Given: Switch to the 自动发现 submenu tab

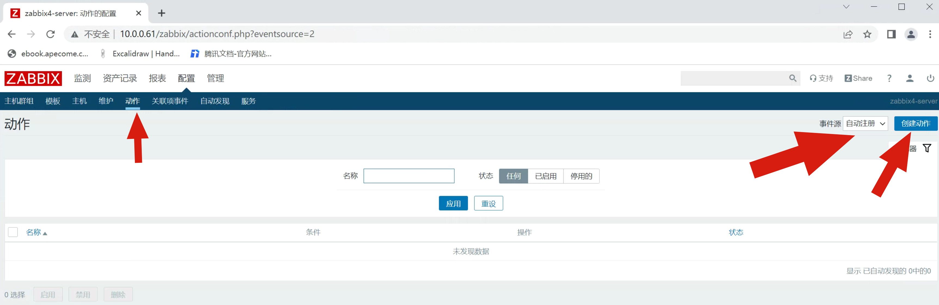Looking at the screenshot, I should pos(215,101).
